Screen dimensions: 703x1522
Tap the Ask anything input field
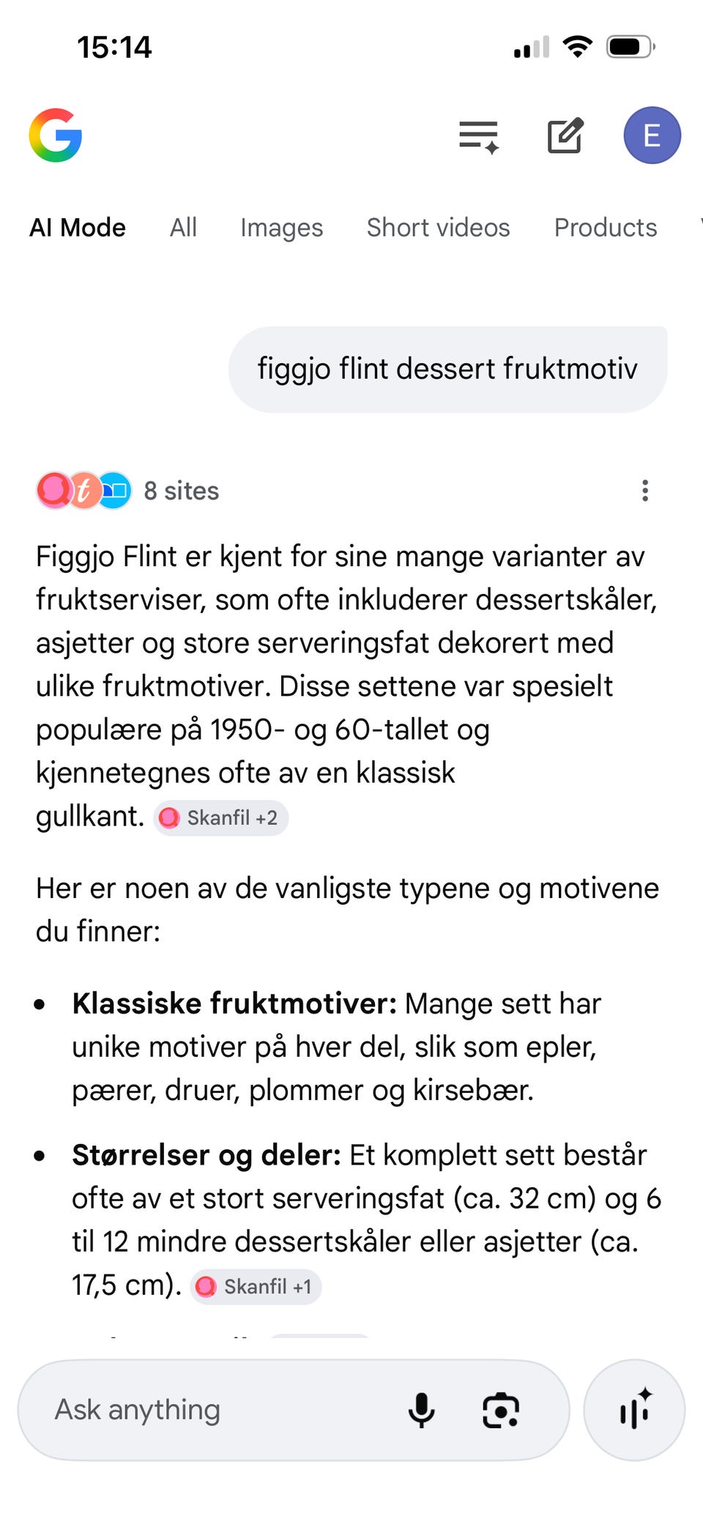pos(220,1410)
